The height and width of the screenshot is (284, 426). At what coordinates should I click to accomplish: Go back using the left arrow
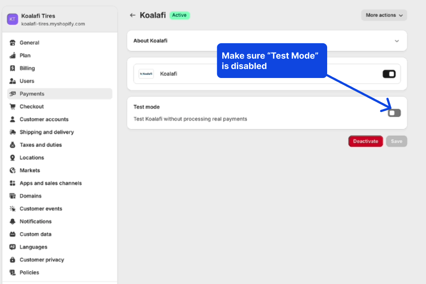[x=133, y=15]
